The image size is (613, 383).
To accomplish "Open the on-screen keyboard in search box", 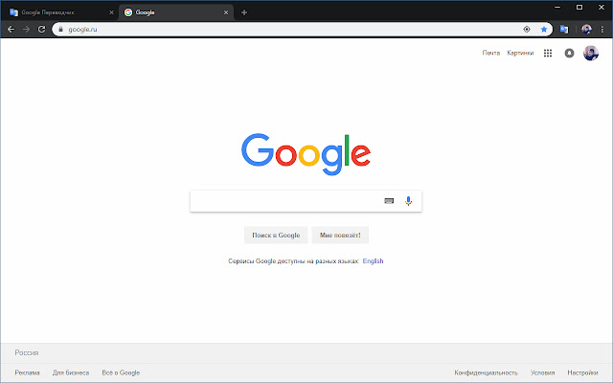I will (389, 201).
